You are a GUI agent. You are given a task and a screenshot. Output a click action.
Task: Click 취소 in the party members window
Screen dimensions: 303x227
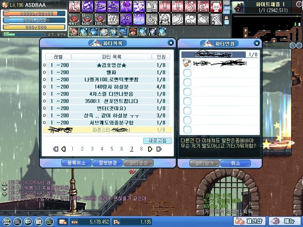click(236, 163)
